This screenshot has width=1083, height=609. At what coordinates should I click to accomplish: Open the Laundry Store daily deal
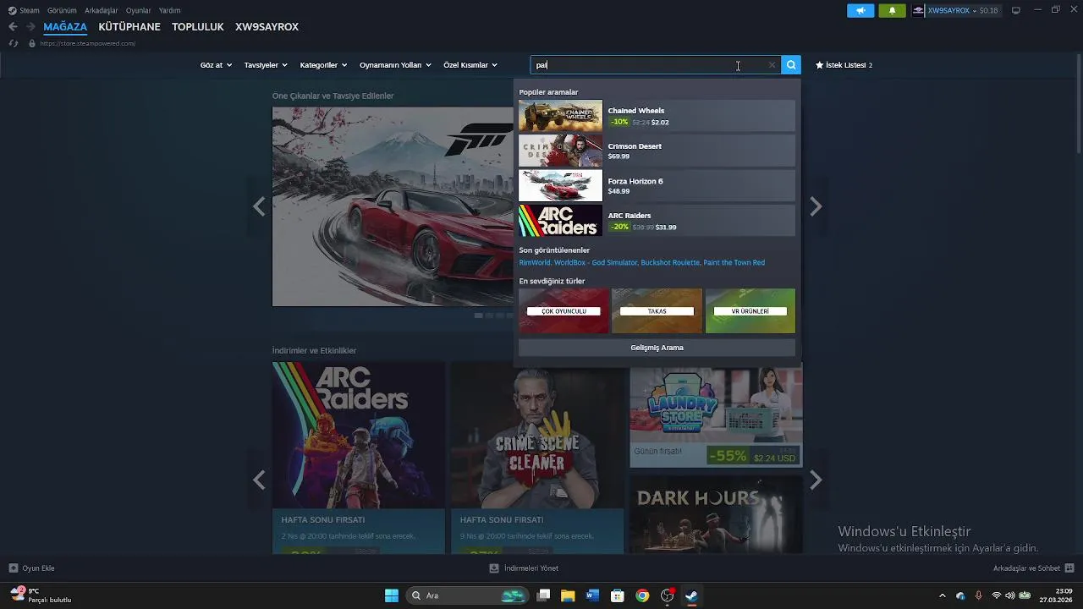click(x=716, y=417)
